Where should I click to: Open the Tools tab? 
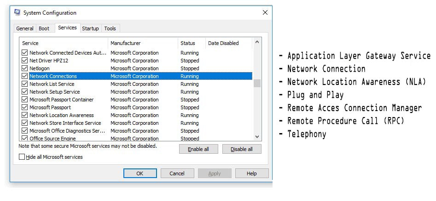pyautogui.click(x=110, y=28)
